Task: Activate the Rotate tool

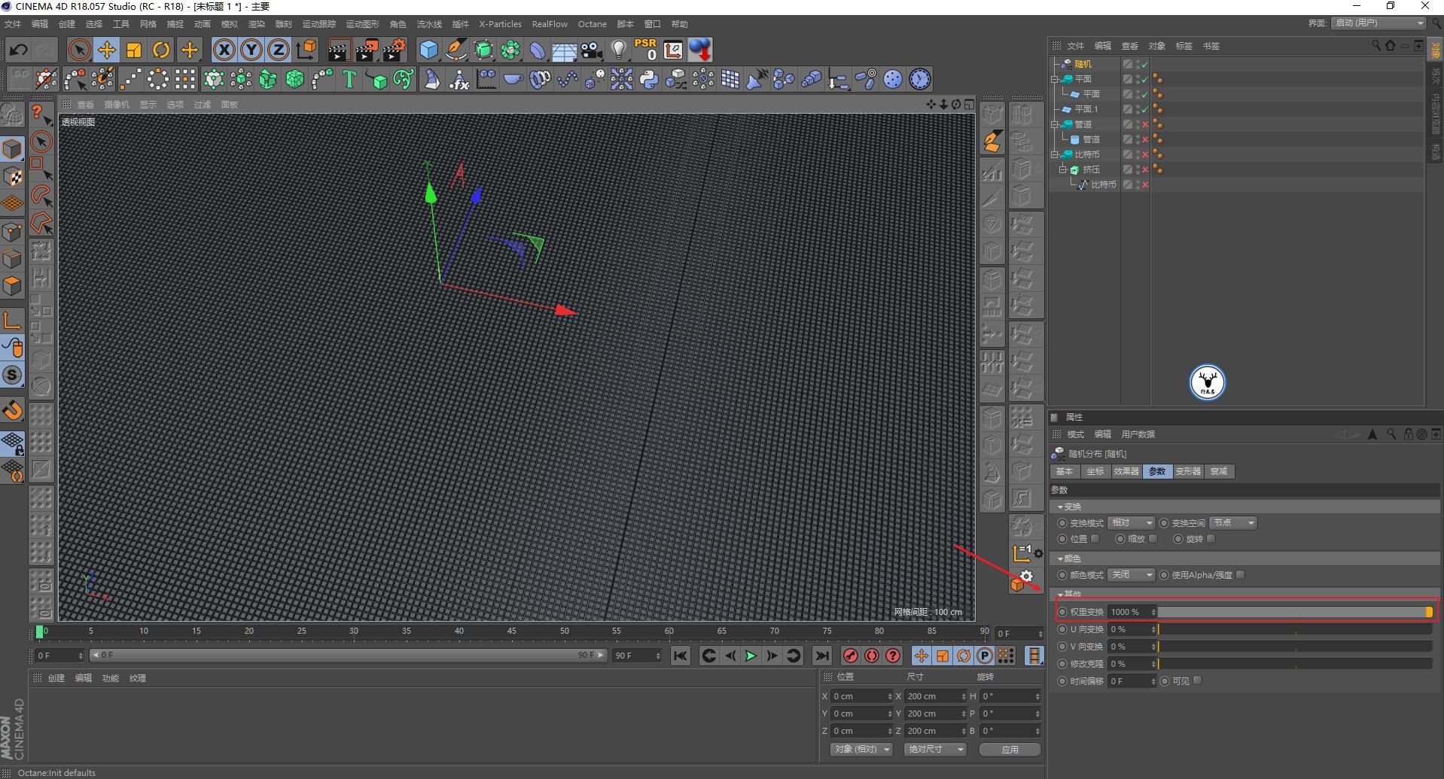Action: (161, 50)
